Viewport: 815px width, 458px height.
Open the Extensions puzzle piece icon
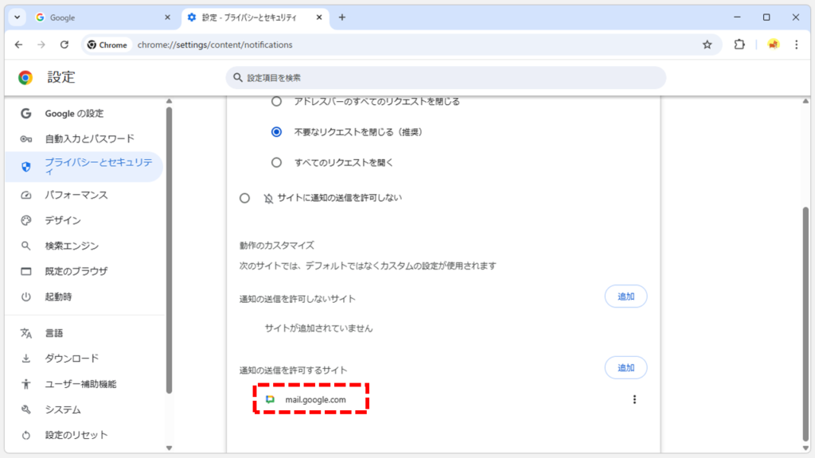pos(739,45)
